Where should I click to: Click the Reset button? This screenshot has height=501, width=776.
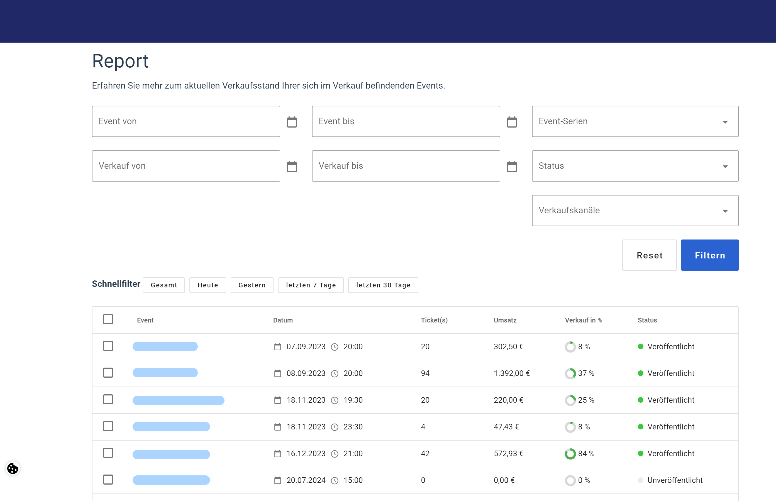click(x=649, y=255)
